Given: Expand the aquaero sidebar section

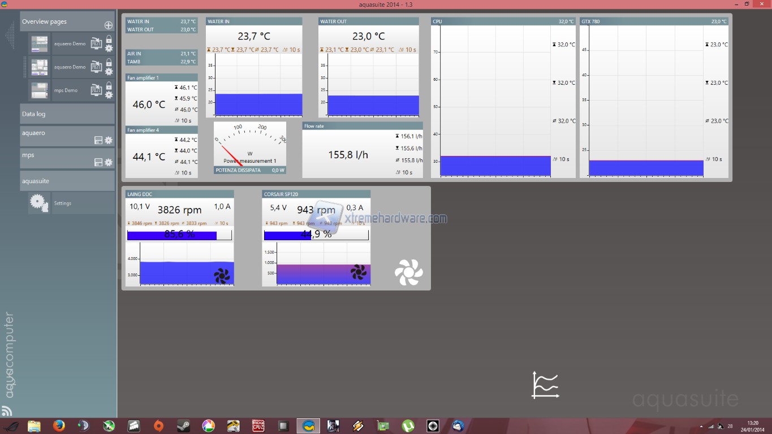Looking at the screenshot, I should click(34, 133).
